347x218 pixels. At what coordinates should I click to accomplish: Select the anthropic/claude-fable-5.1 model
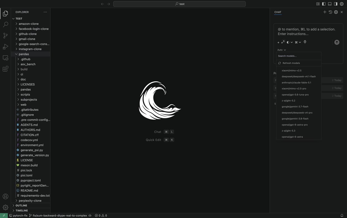299,83
